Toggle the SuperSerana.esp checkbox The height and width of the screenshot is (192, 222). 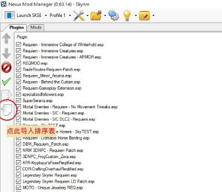click(x=18, y=101)
